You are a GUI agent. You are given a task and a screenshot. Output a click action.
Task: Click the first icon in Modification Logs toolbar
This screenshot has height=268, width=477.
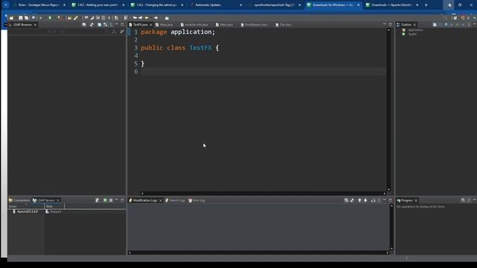pos(346,200)
